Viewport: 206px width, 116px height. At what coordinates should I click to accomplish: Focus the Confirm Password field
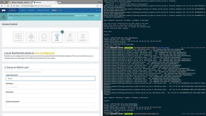tap(51, 105)
